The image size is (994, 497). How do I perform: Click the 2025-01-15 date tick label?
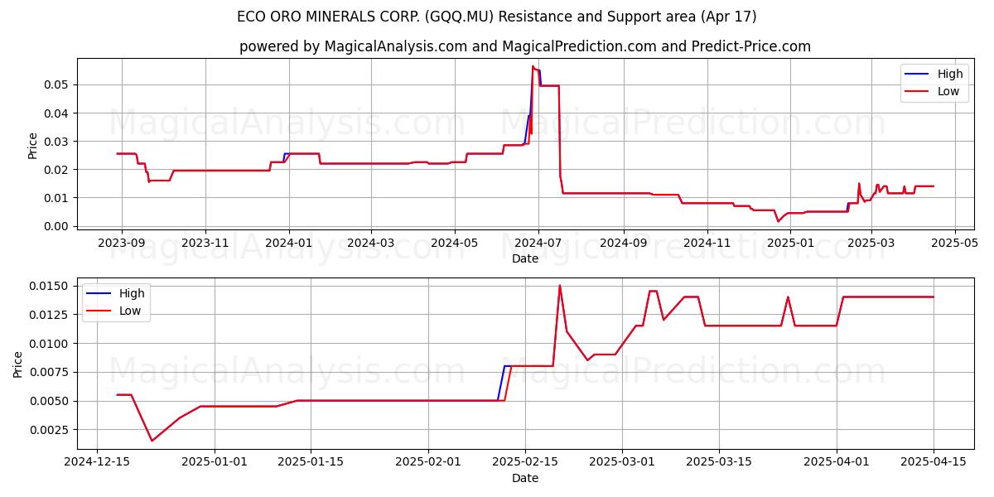[311, 462]
